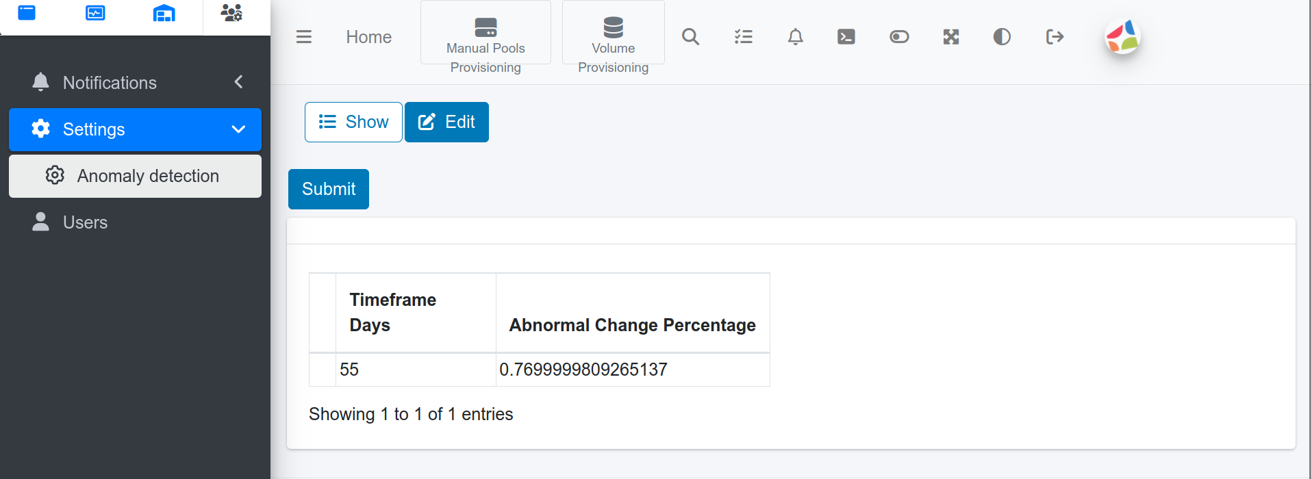Toggle the switch icon in top toolbar
Viewport: 1312px width, 479px height.
point(899,37)
